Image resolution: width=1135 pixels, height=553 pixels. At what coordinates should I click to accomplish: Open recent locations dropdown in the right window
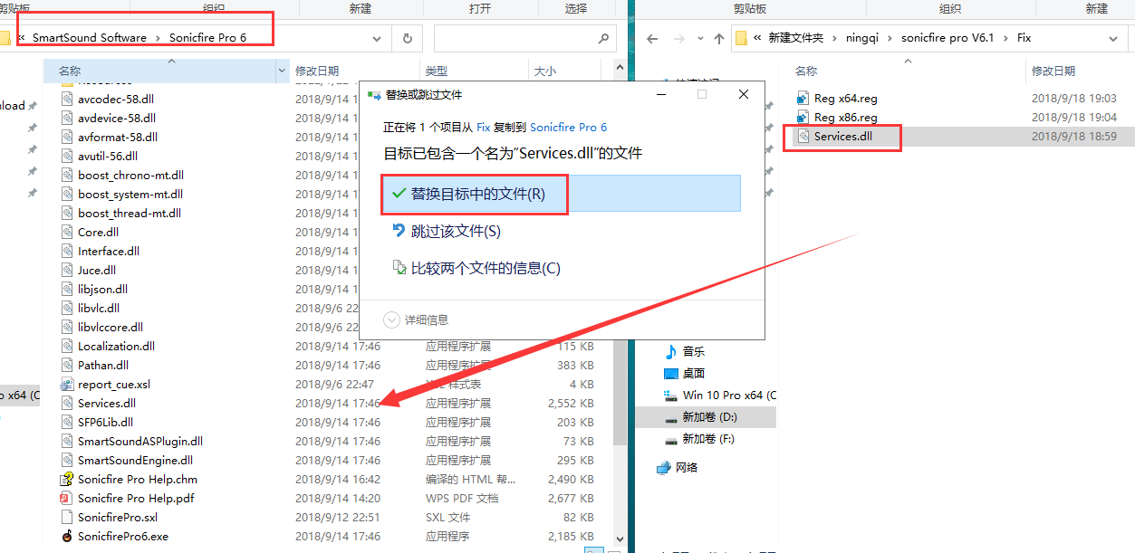(701, 39)
